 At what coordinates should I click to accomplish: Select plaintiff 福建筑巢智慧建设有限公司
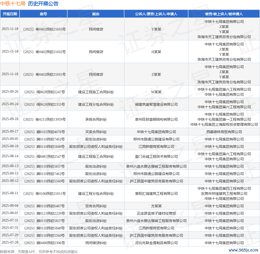pos(156,104)
